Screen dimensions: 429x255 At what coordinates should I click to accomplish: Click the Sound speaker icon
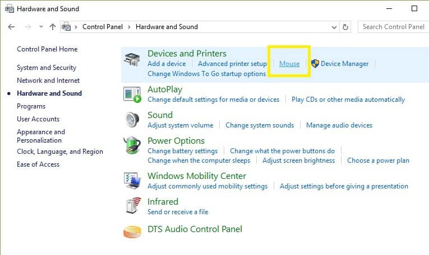point(132,120)
